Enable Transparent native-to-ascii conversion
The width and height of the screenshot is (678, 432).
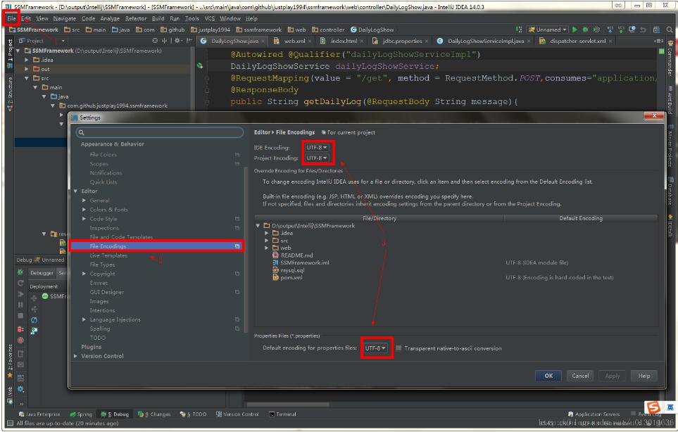(398, 347)
